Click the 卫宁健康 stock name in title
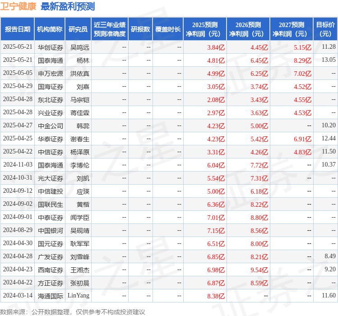338x316 pixels. [19, 6]
